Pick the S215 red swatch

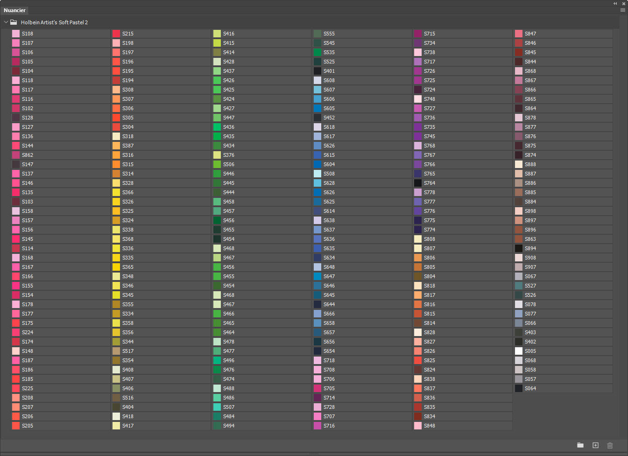coord(116,34)
